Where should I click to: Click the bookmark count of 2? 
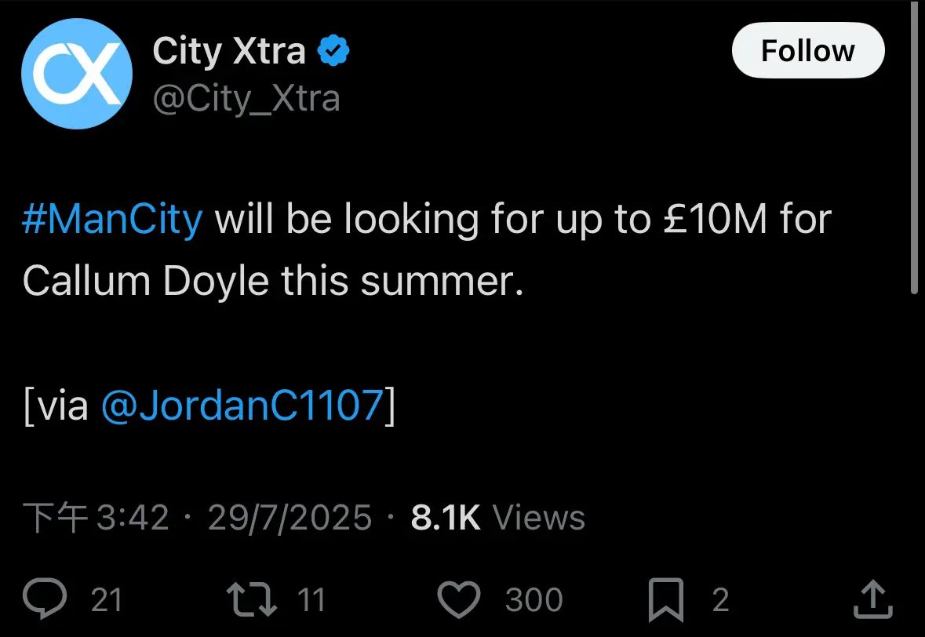[720, 600]
